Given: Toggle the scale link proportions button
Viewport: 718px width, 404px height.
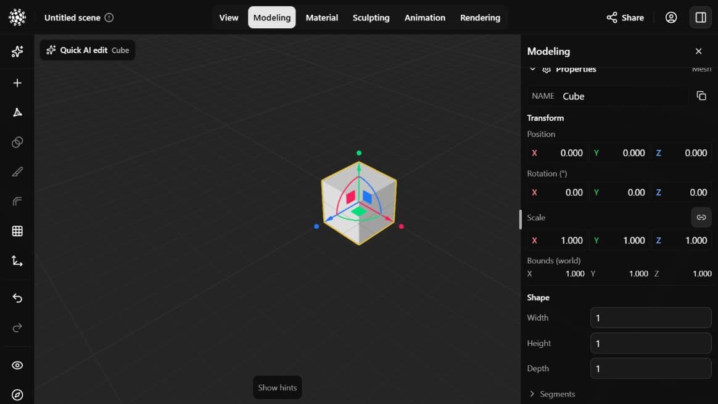Looking at the screenshot, I should (701, 218).
